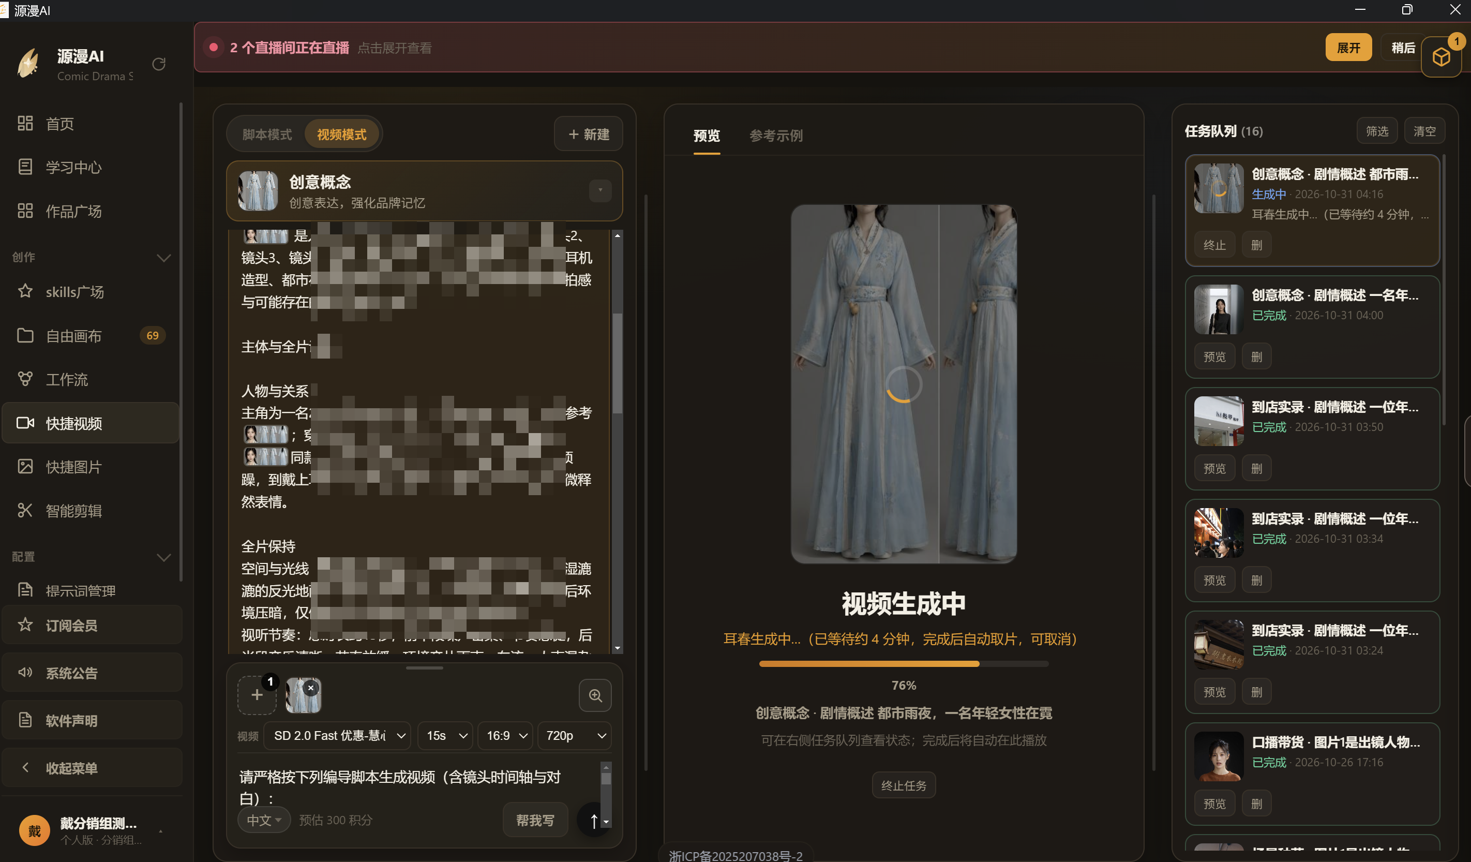Change the 15s duration dropdown
The height and width of the screenshot is (862, 1471).
point(445,736)
